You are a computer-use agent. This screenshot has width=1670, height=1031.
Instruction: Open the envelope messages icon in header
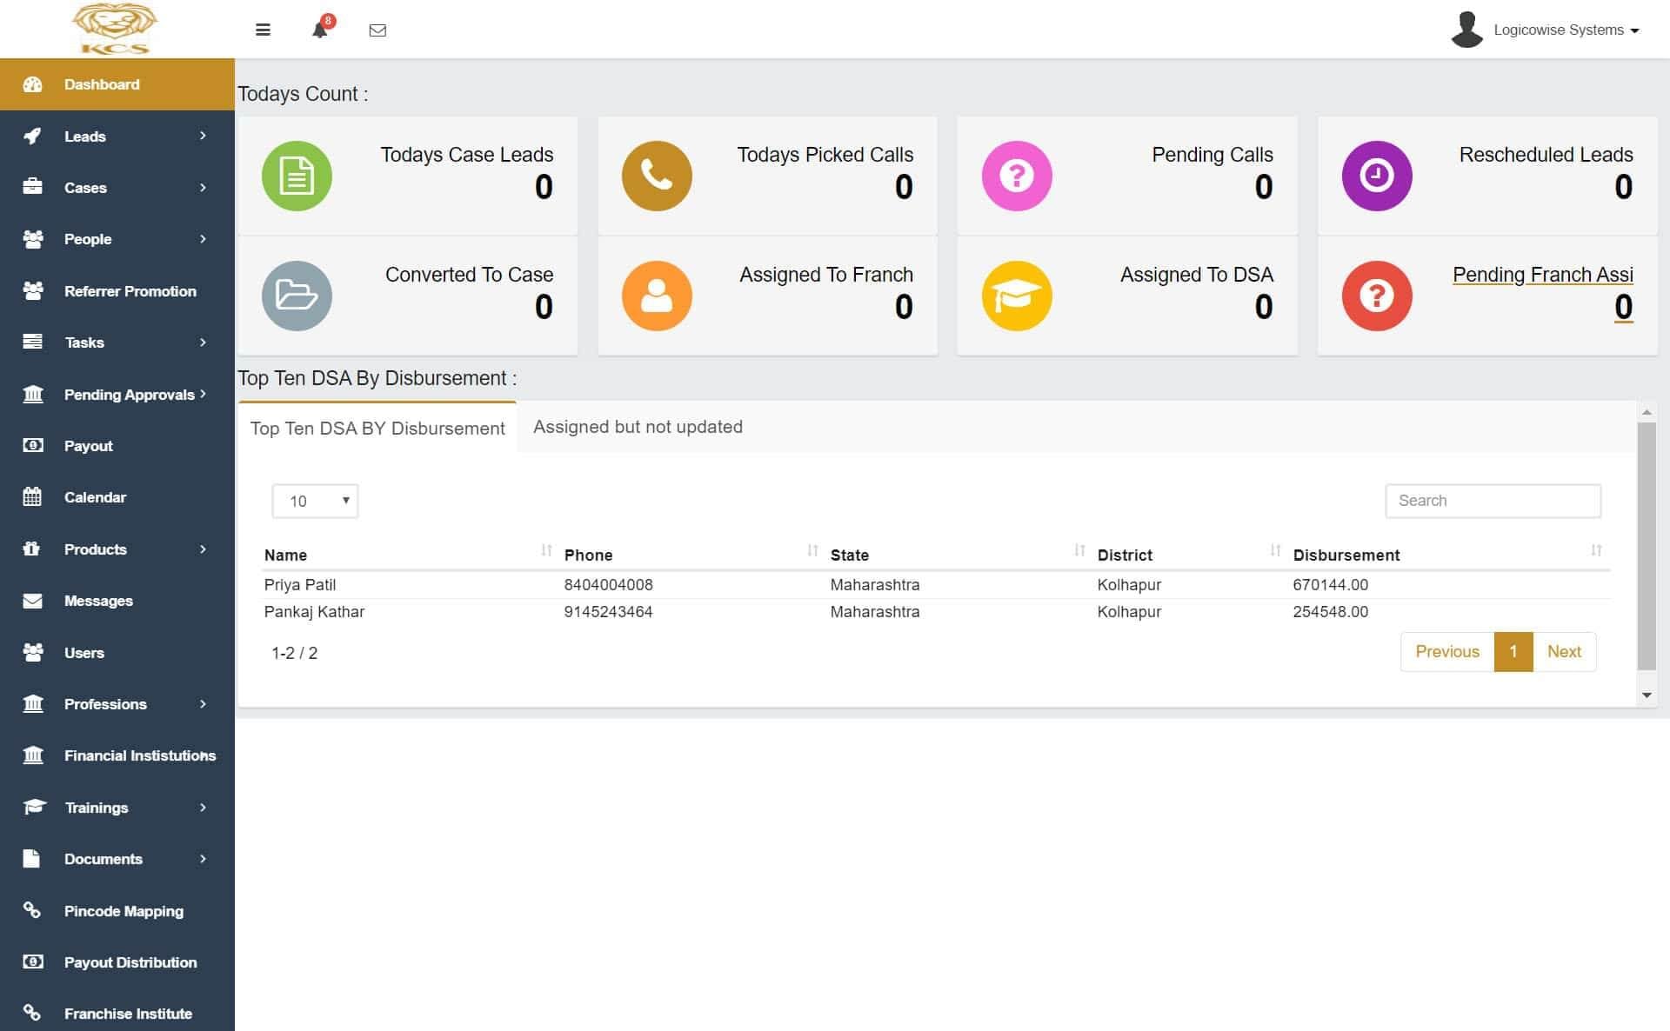377,30
